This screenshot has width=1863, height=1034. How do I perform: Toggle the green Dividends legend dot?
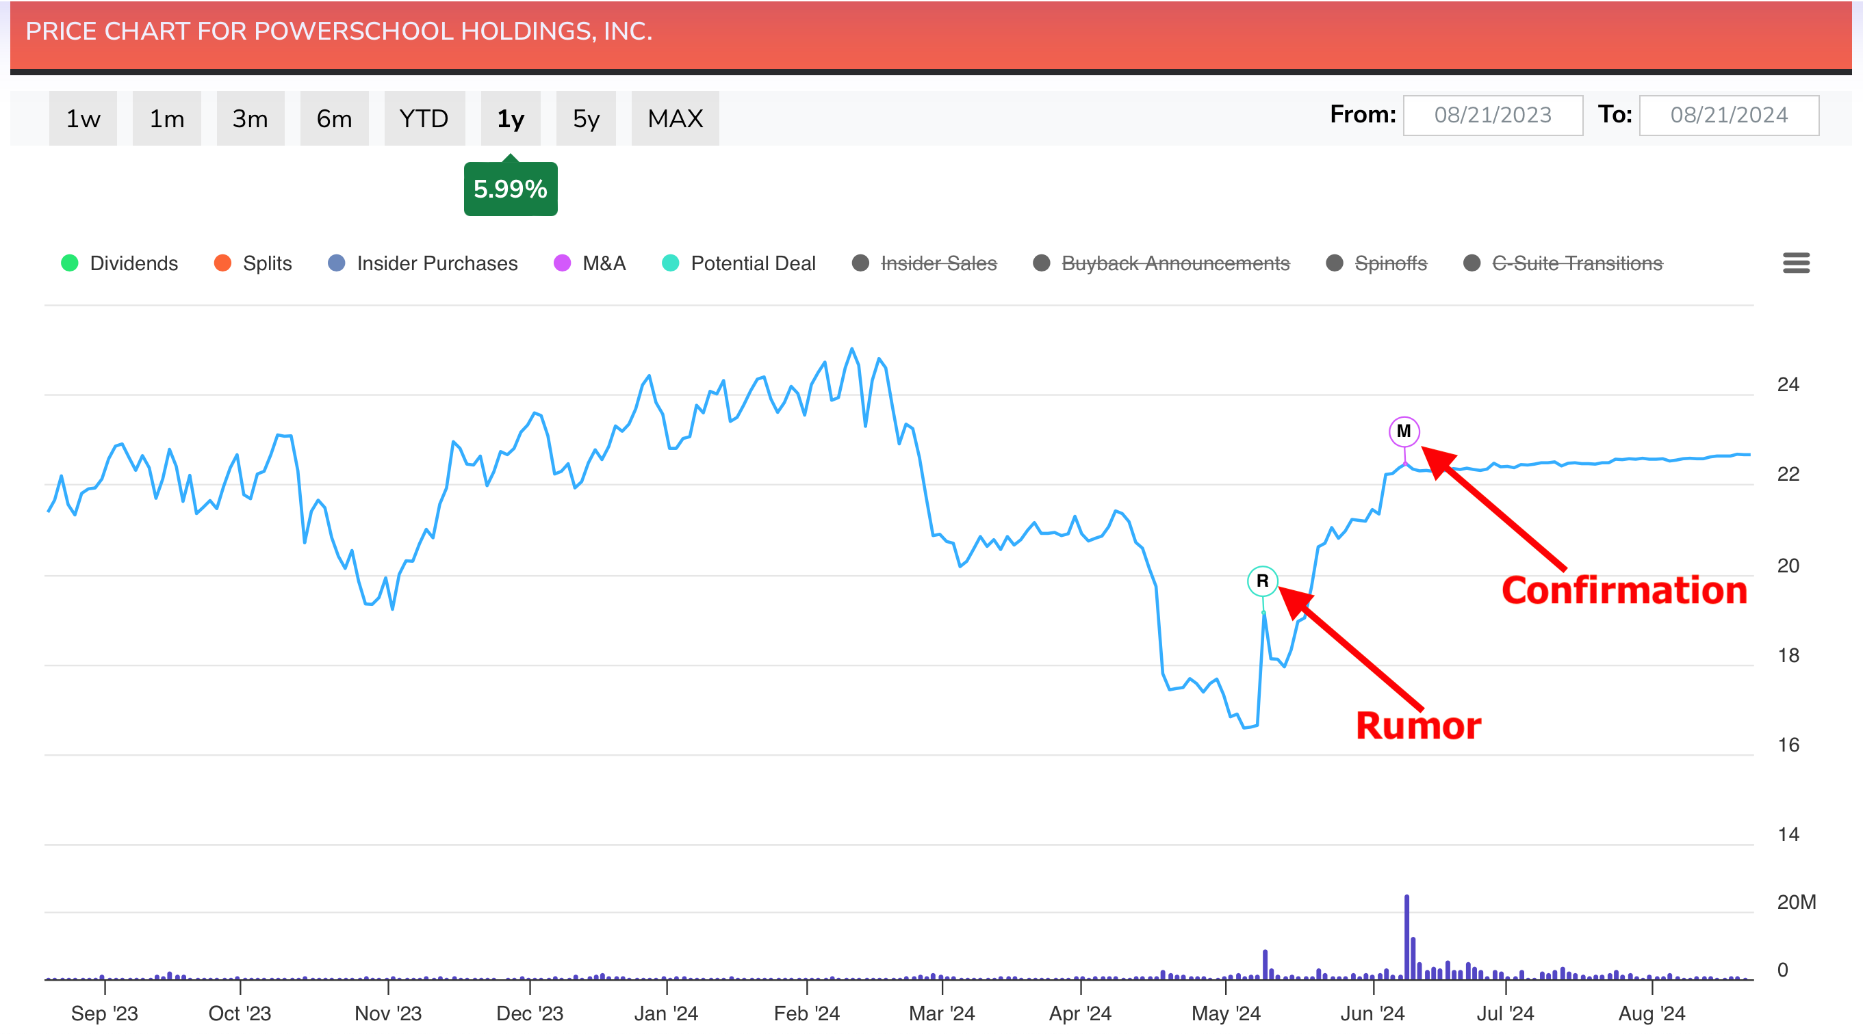(69, 263)
